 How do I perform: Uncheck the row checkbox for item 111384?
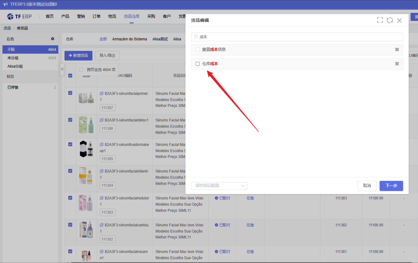pyautogui.click(x=70, y=171)
